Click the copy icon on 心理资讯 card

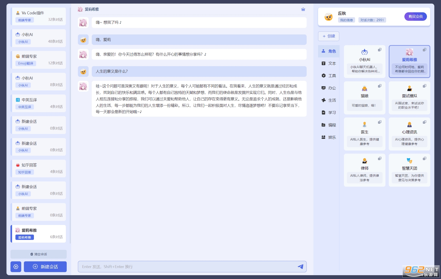coord(424,122)
